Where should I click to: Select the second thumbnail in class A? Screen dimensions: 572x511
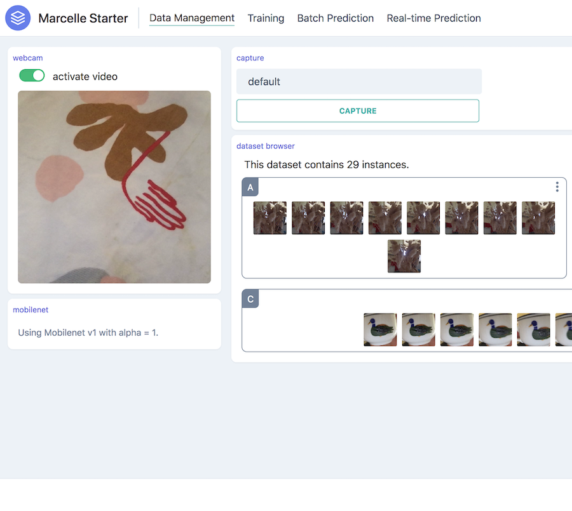308,218
